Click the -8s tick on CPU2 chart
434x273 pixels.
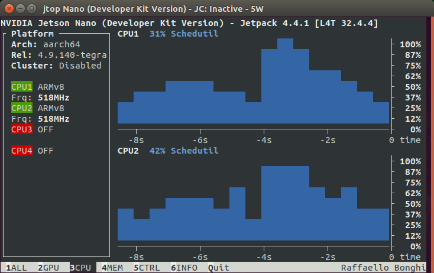point(136,257)
